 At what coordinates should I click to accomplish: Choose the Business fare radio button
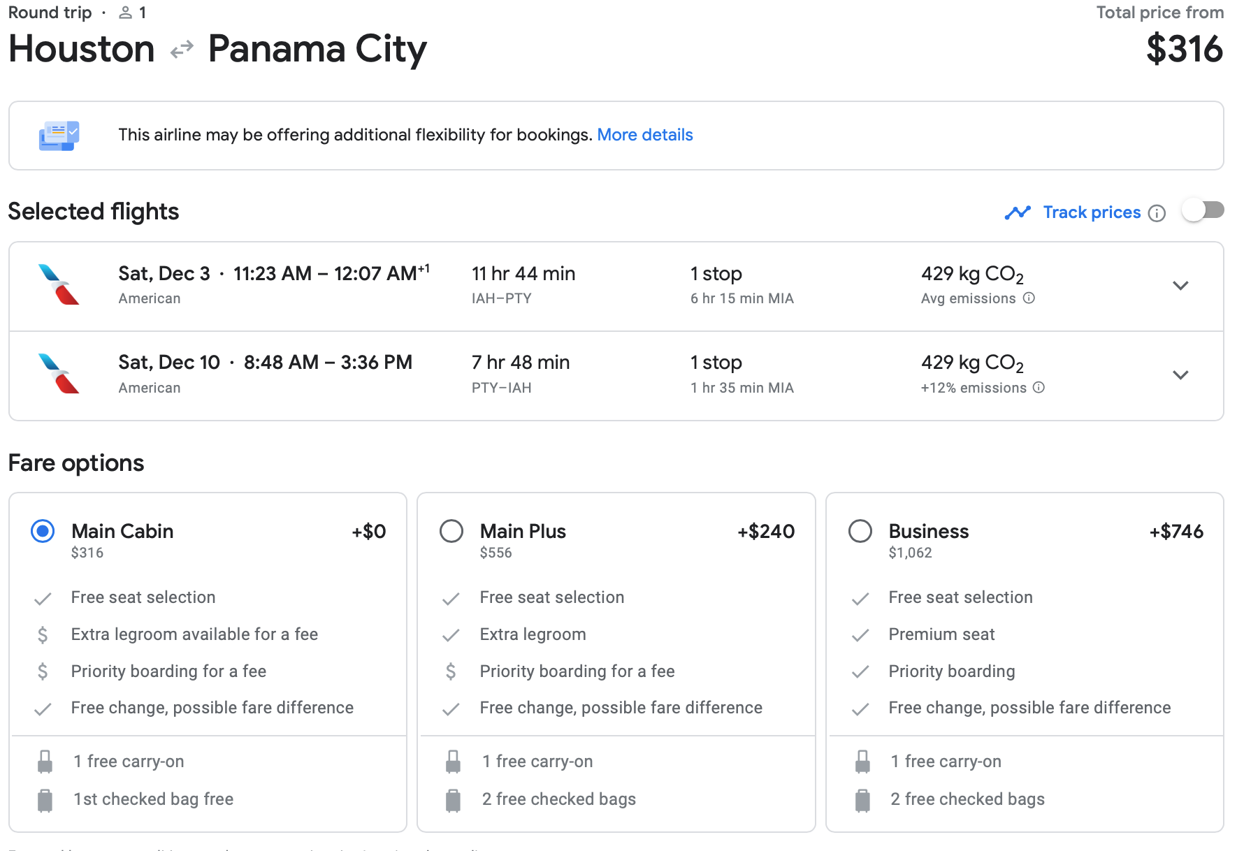860,531
